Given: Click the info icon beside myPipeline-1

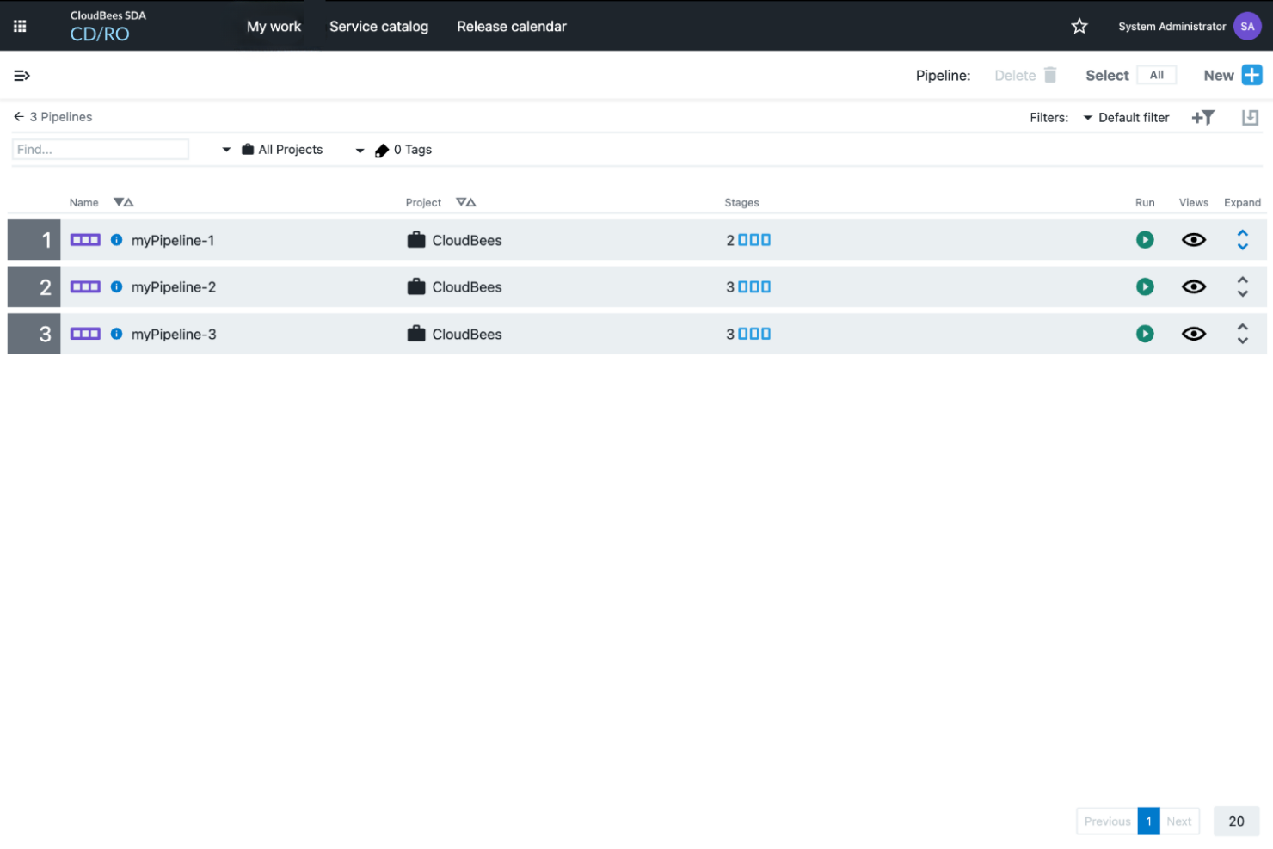Looking at the screenshot, I should pos(117,240).
